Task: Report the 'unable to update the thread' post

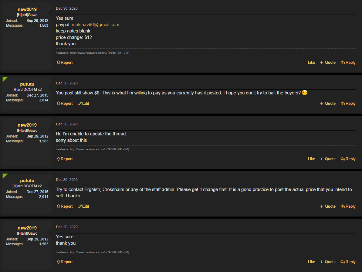Action: (65, 159)
